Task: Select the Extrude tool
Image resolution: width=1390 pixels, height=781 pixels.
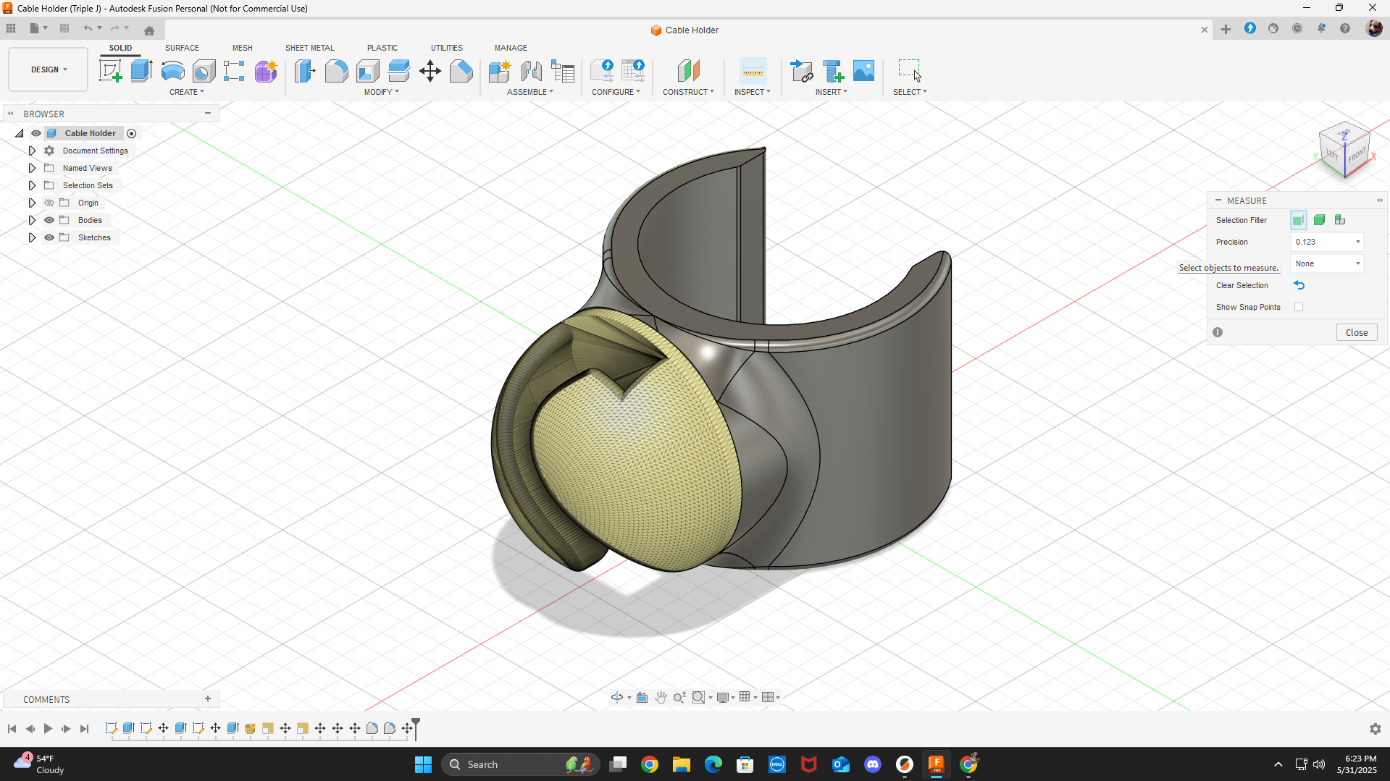Action: 141,71
